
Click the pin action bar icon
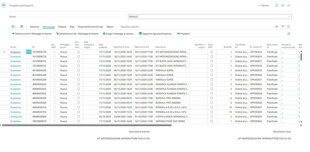click(x=289, y=34)
